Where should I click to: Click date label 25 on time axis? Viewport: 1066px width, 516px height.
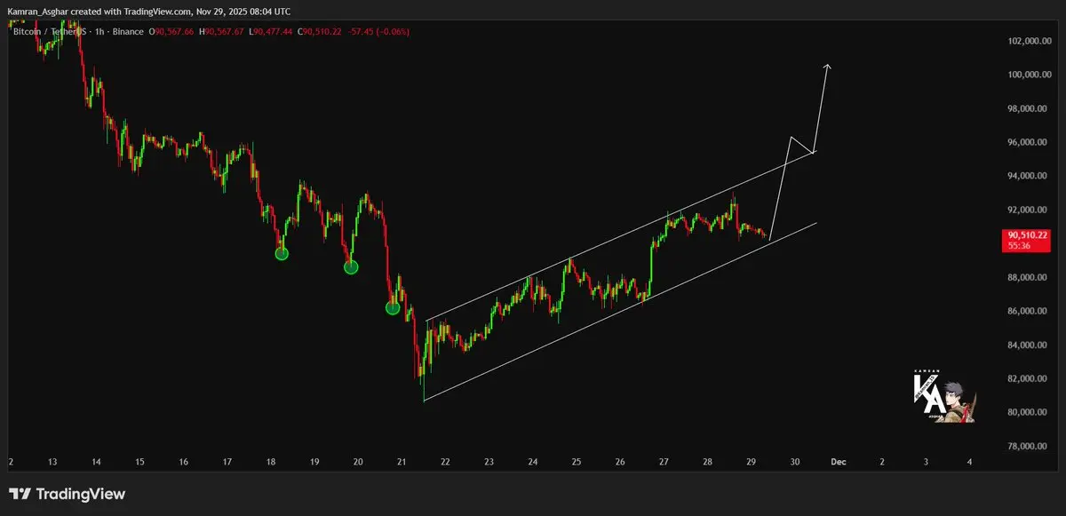(x=577, y=463)
